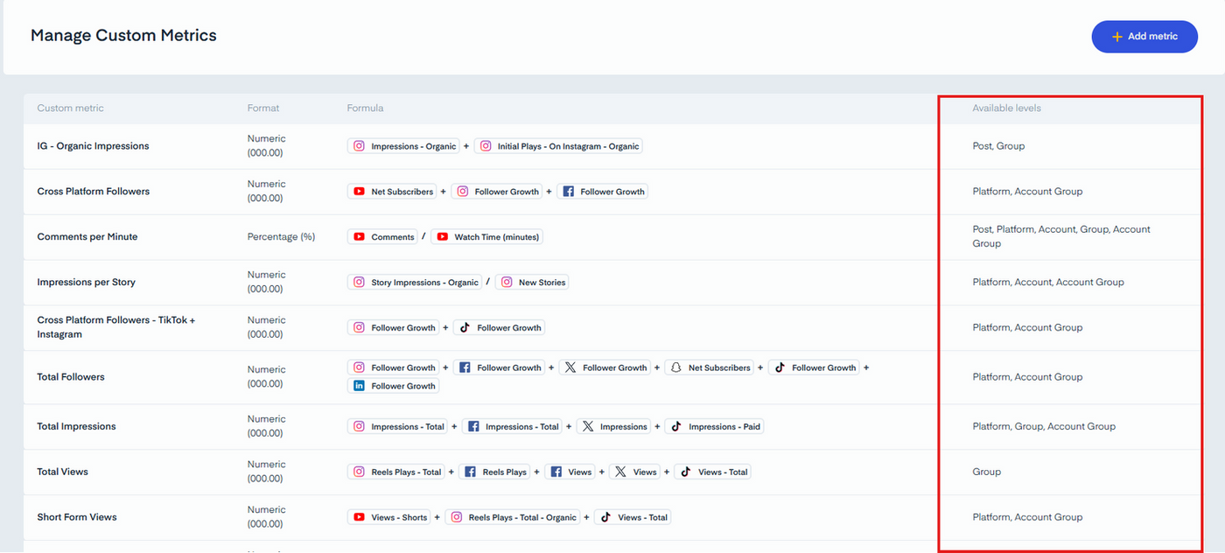Select Instagram Follower Growth in TikTok + Instagram row
This screenshot has width=1225, height=553.
(394, 328)
